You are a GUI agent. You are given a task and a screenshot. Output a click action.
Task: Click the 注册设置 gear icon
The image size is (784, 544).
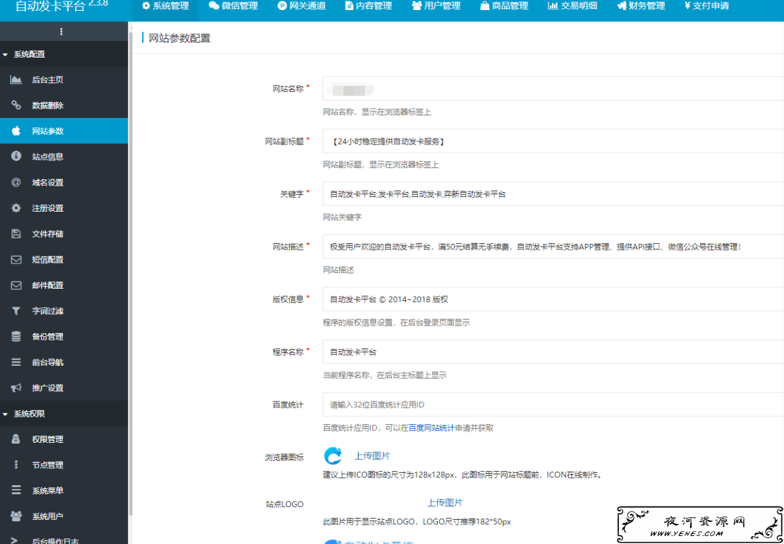16,208
